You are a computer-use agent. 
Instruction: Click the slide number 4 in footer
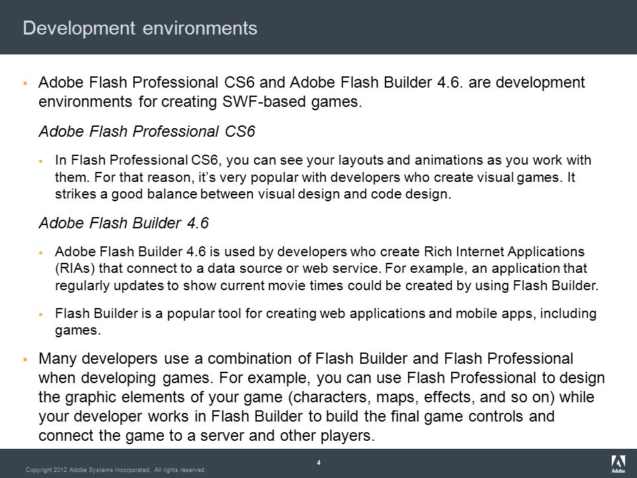coord(318,462)
